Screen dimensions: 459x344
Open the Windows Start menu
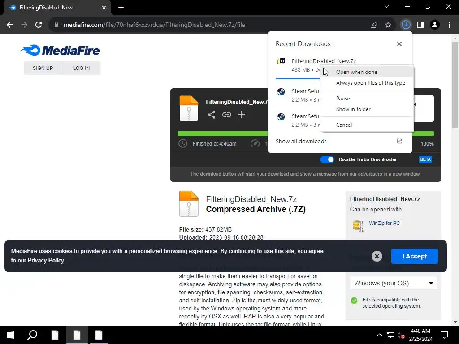(x=11, y=335)
